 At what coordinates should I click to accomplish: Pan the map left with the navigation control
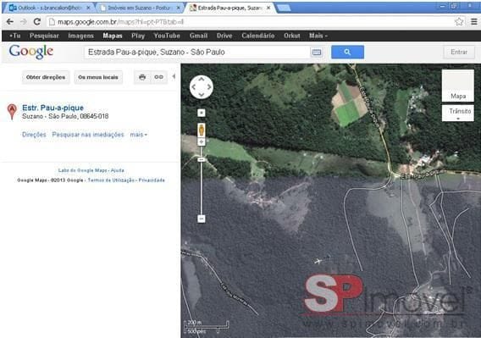(194, 87)
